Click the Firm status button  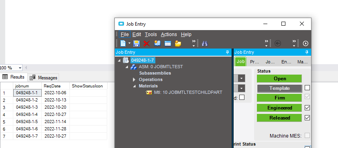coord(279,98)
